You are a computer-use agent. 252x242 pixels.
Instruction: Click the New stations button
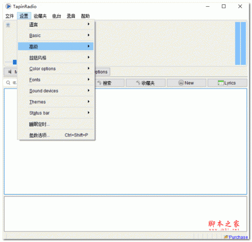(187, 83)
